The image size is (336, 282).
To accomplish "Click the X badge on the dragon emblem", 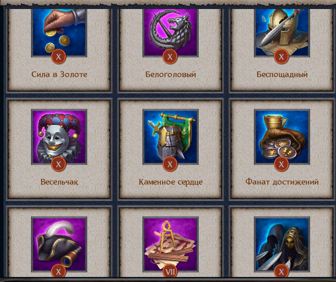I will coord(170,57).
